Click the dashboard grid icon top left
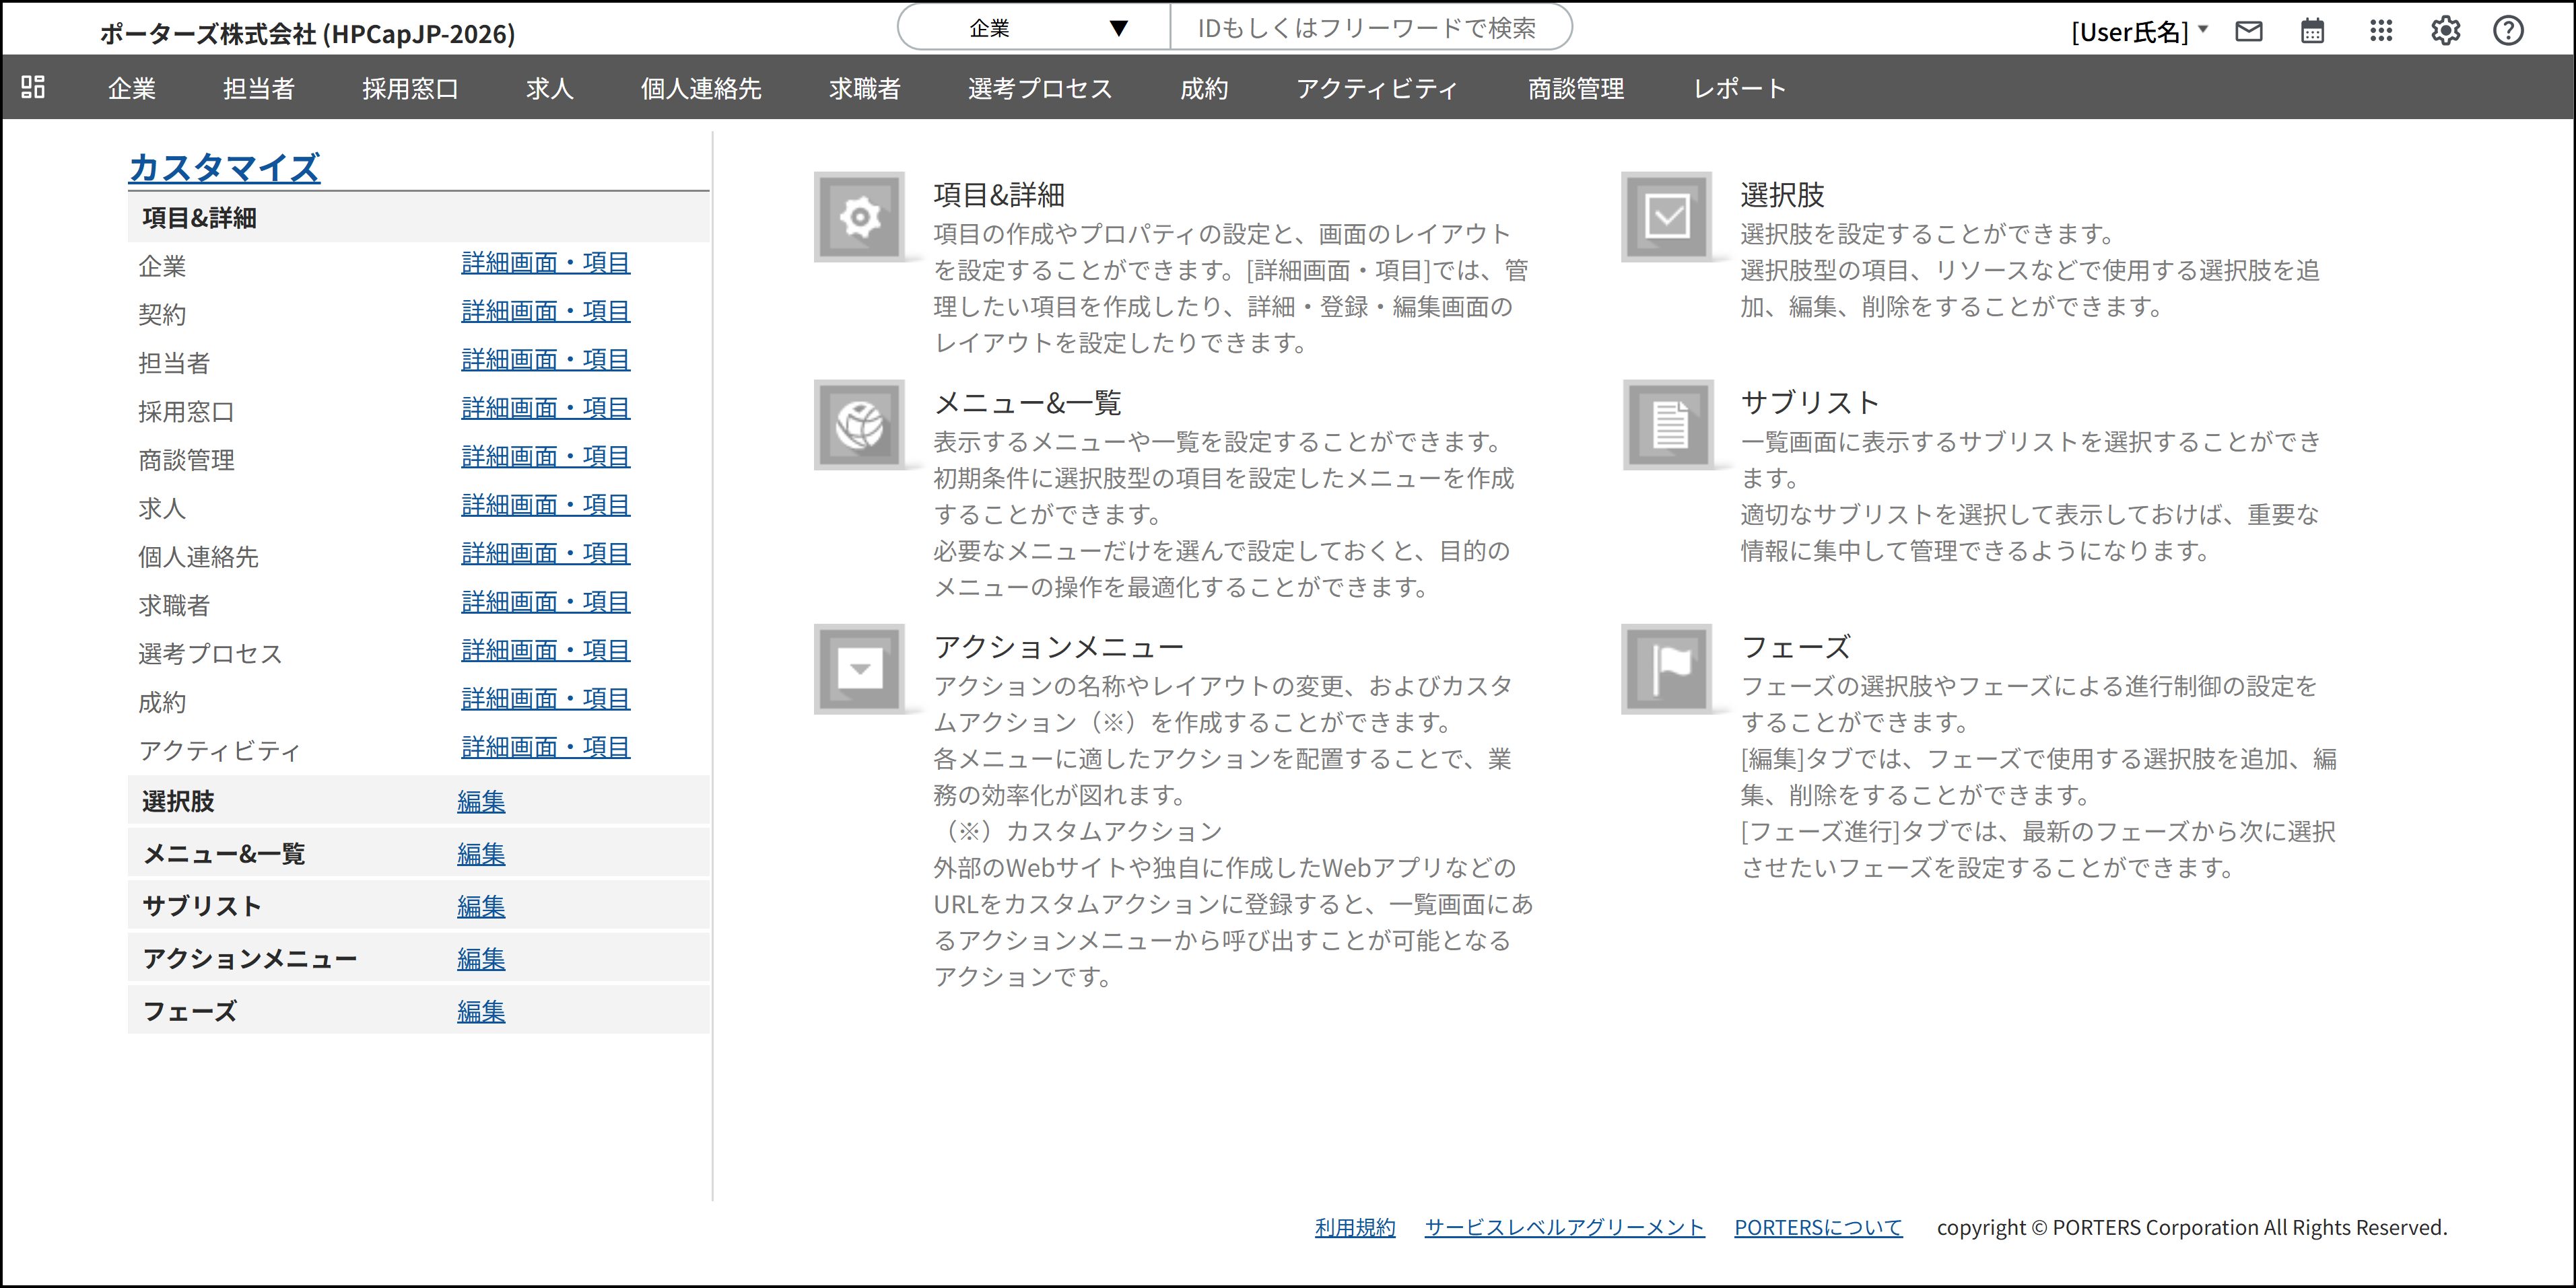This screenshot has height=1288, width=2576. pyautogui.click(x=32, y=88)
